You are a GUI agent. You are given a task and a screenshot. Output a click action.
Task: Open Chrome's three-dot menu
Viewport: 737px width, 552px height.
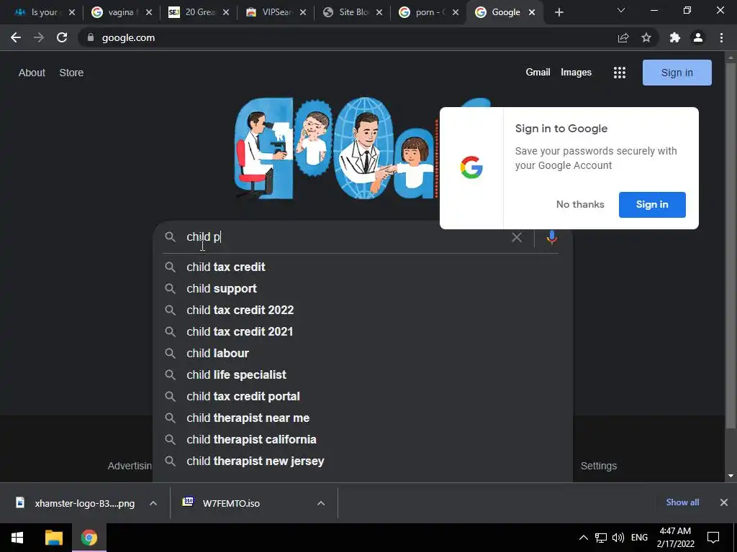(721, 37)
